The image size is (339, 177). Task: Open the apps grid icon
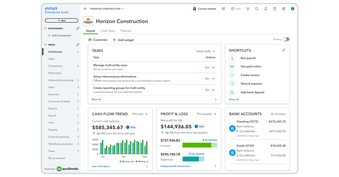click(248, 8)
